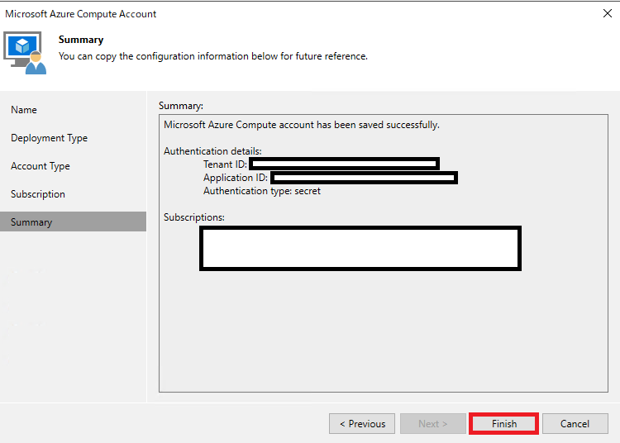The image size is (620, 443).
Task: Click the 'saved successfully' message text
Action: click(x=302, y=125)
